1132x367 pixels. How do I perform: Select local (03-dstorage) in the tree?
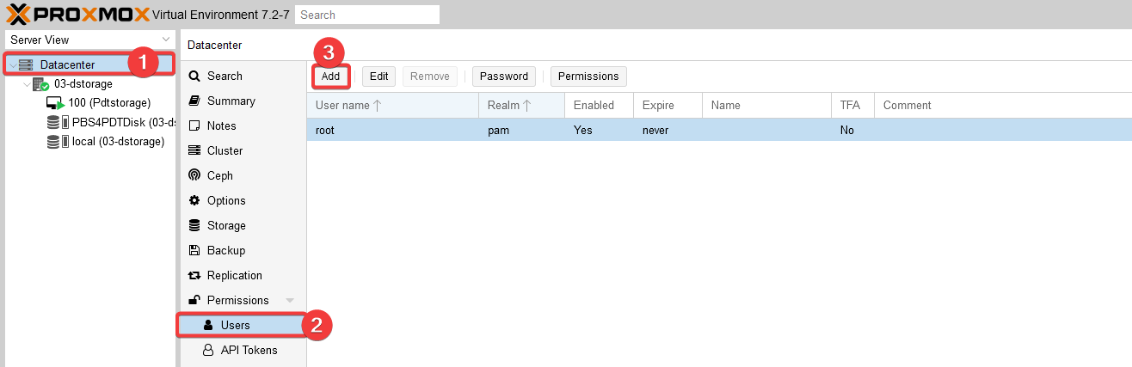[118, 141]
